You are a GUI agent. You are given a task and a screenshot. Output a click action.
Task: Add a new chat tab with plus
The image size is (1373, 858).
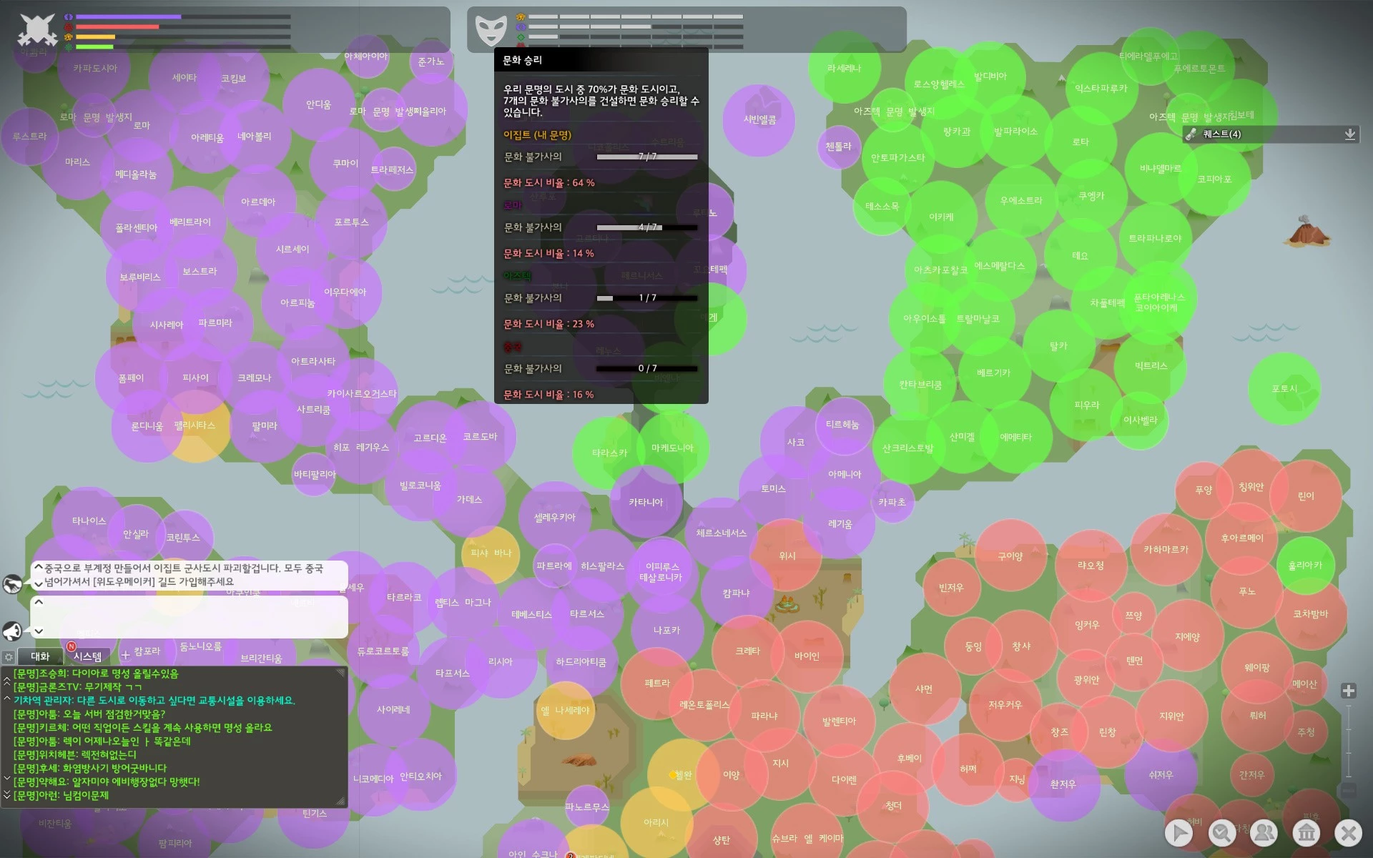pos(126,655)
